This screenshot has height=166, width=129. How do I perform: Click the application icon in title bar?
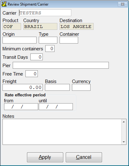pyautogui.click(x=4, y=4)
